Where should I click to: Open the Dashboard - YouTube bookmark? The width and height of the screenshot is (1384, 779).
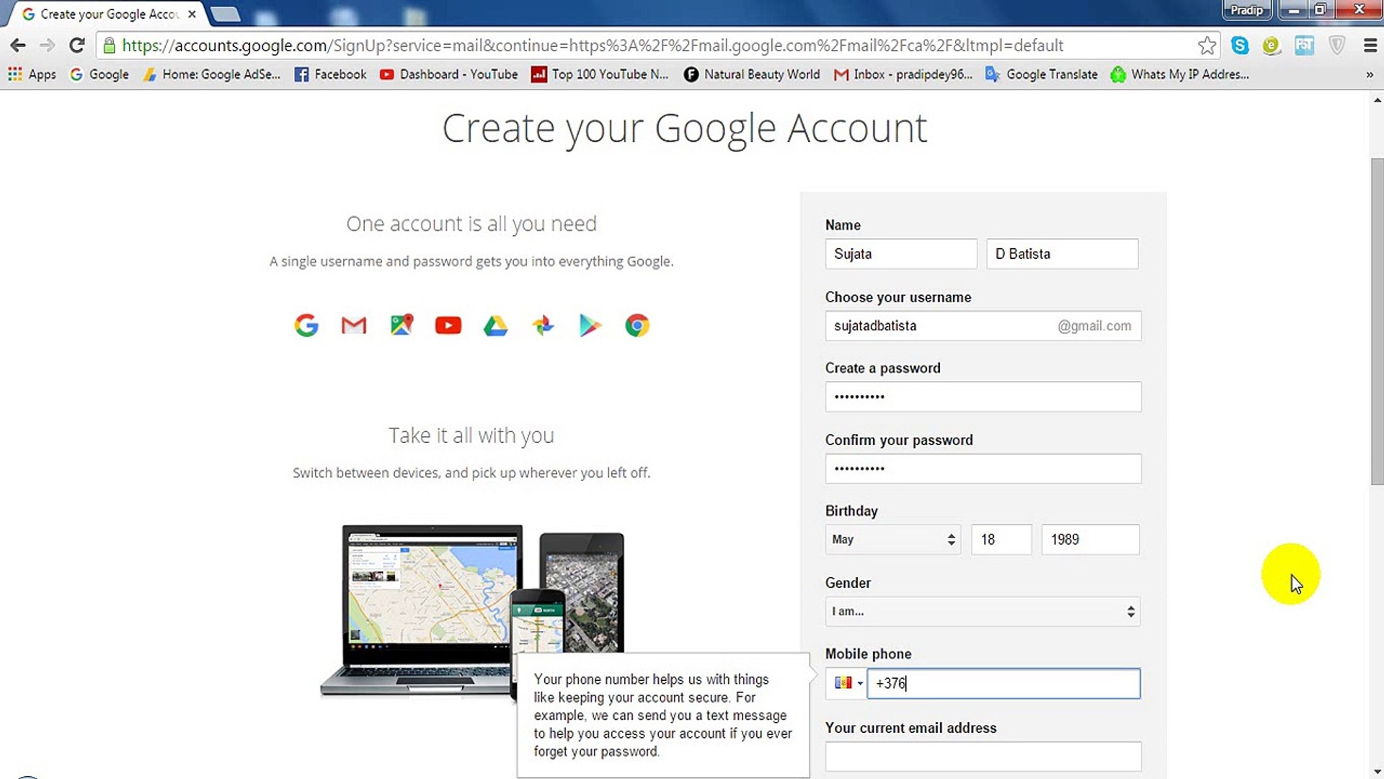pos(448,74)
